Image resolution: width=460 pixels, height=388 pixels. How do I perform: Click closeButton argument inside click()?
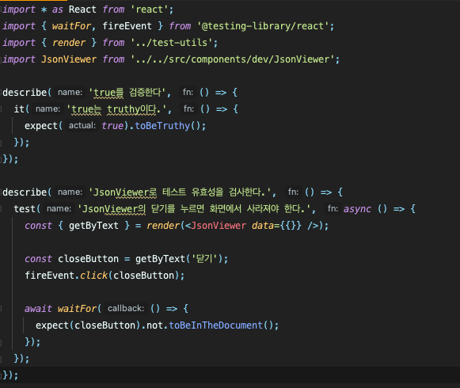(x=143, y=276)
